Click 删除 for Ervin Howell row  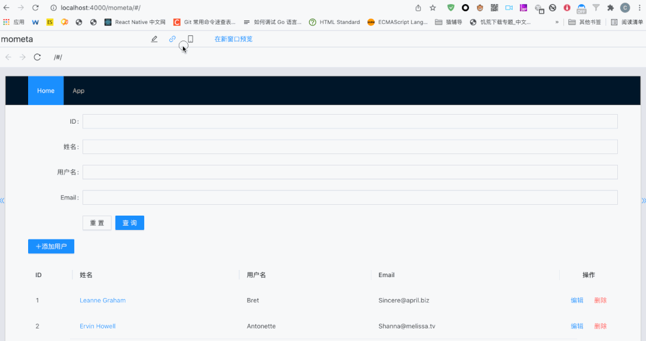(601, 326)
